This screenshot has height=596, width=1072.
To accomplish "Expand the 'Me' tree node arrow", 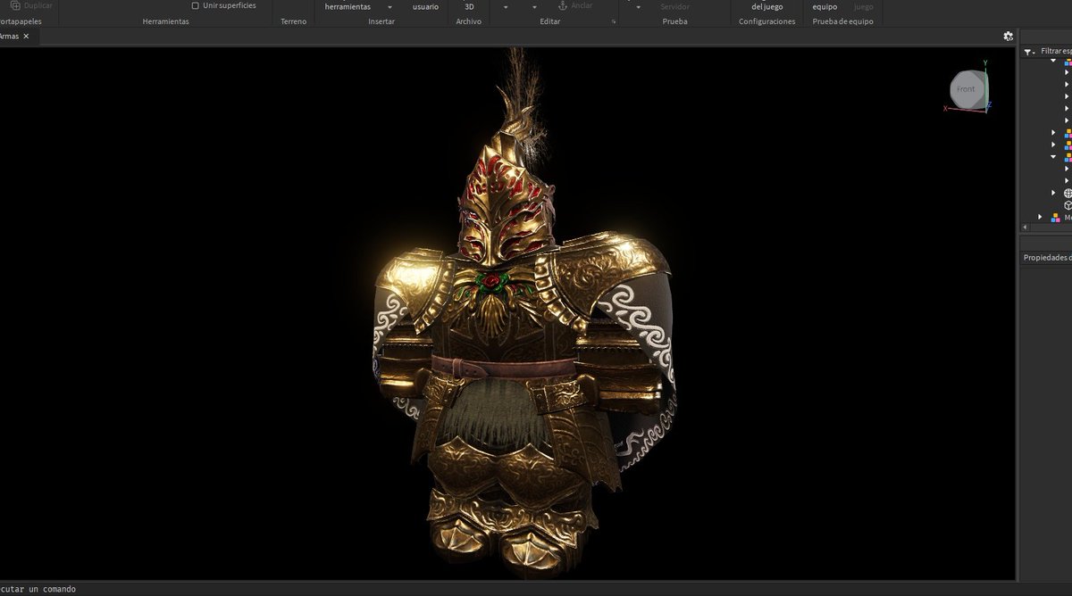I will pos(1040,217).
